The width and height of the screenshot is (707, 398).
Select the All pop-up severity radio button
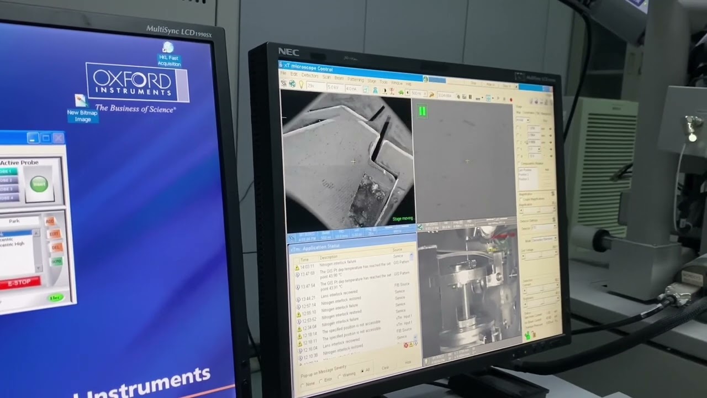pos(362,371)
